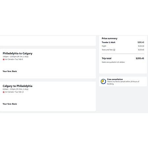This screenshot has height=148, width=148.
Task: Click the 'Traveler 1: Adult' label
Action: (x=109, y=42)
